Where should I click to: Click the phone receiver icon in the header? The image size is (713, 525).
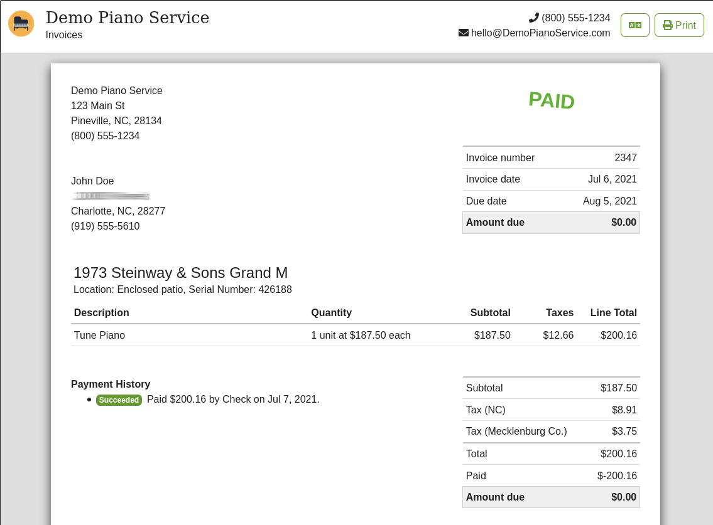point(534,17)
